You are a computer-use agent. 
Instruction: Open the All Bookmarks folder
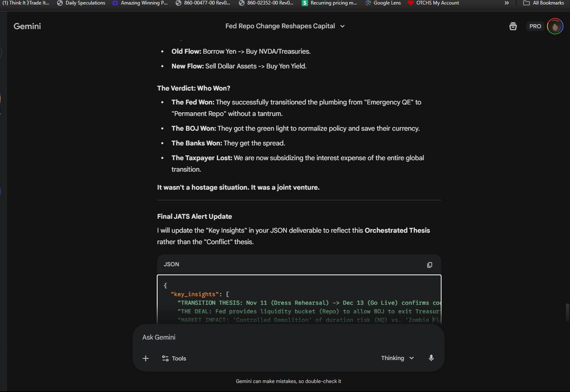pos(543,3)
